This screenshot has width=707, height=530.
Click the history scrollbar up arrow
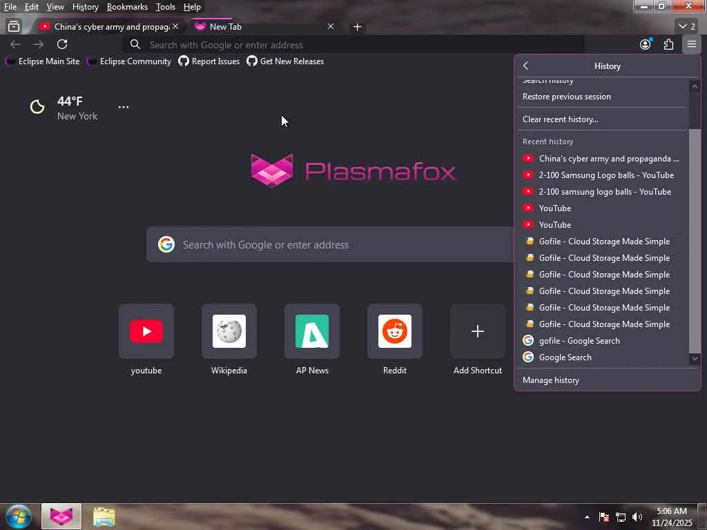[x=695, y=86]
